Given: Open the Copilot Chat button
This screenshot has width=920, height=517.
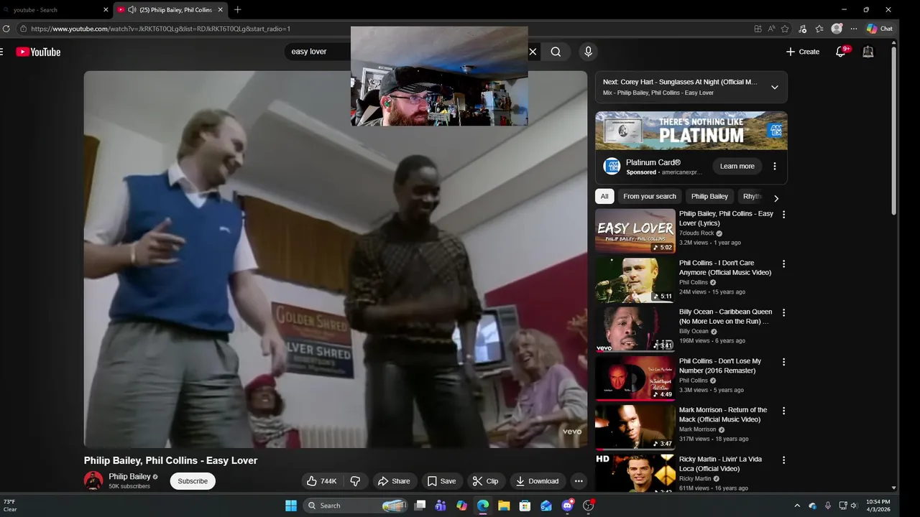Looking at the screenshot, I should pos(880,29).
